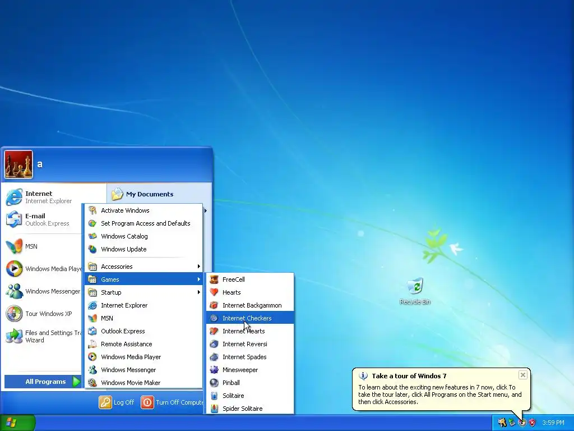Click the Windows Movie Maker icon

[x=92, y=383]
